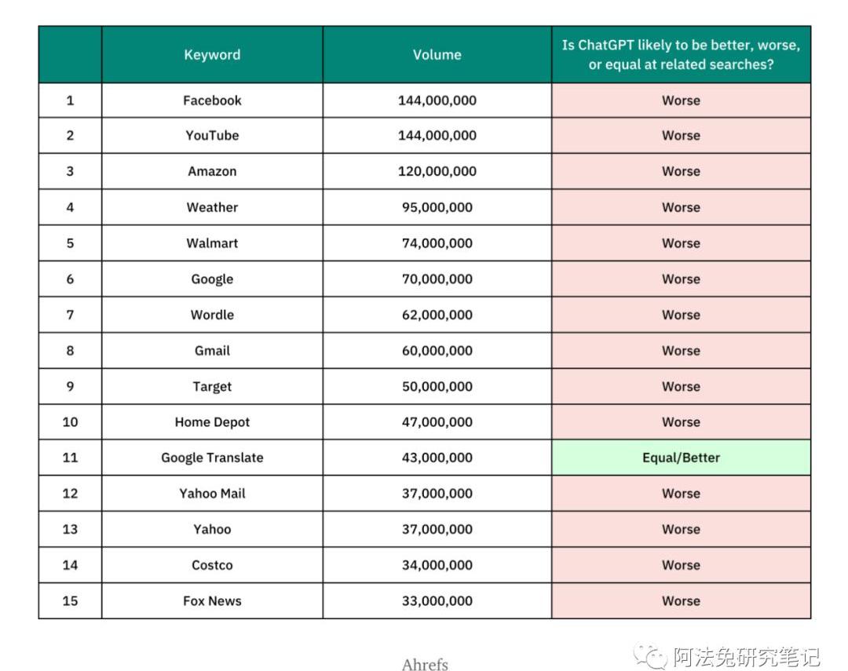Click the Amazon volume 120,000,000 cell

pos(437,171)
